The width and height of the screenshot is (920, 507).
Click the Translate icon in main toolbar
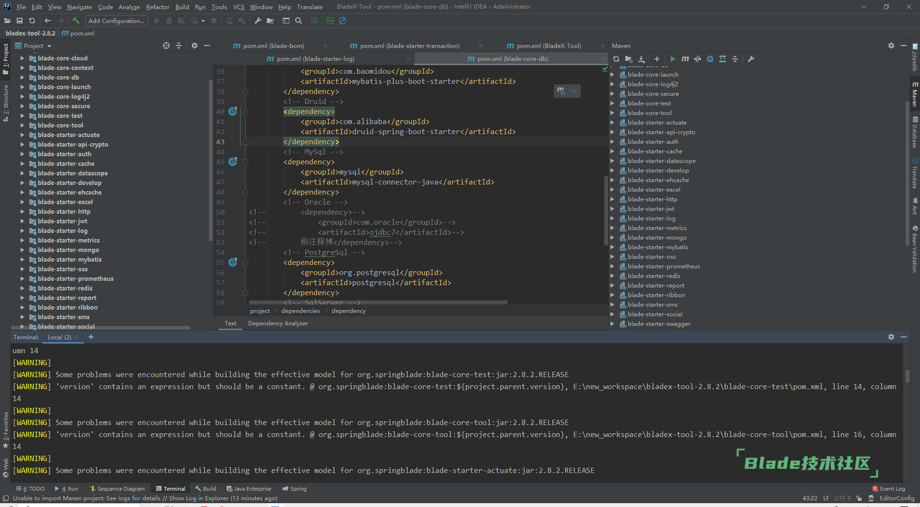(x=314, y=21)
